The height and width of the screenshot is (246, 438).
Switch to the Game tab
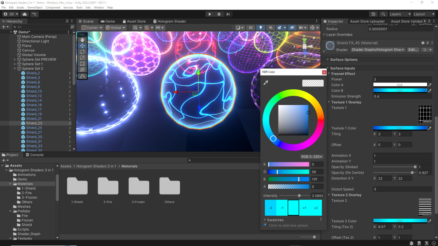click(108, 21)
